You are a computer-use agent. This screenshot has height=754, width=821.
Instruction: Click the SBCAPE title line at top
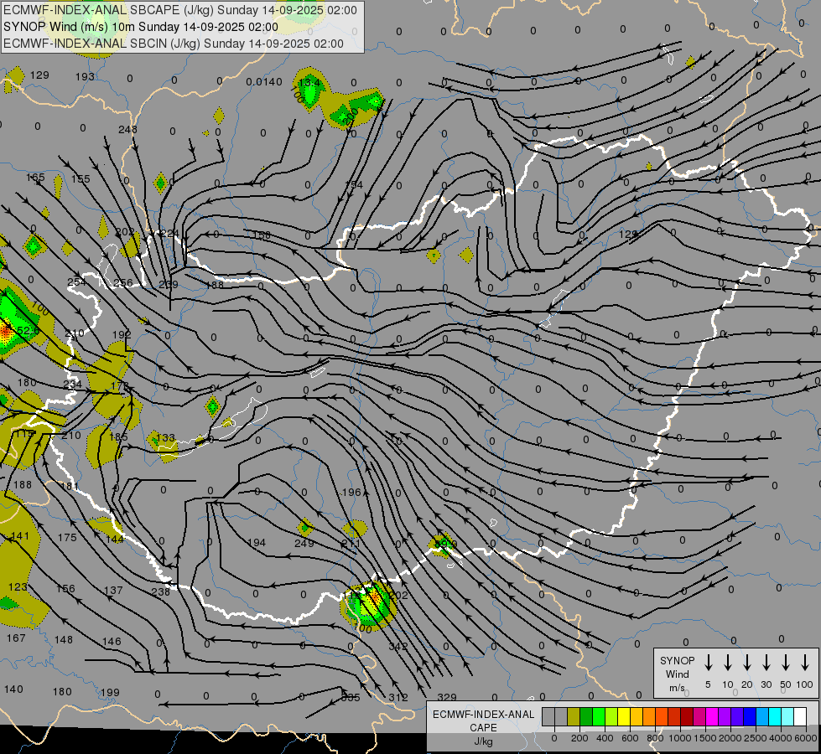point(180,10)
